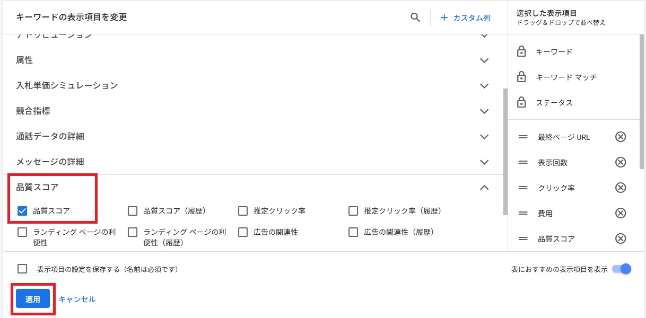This screenshot has height=318, width=646.
Task: Remove 品質スコア from selected columns list
Action: [x=621, y=238]
